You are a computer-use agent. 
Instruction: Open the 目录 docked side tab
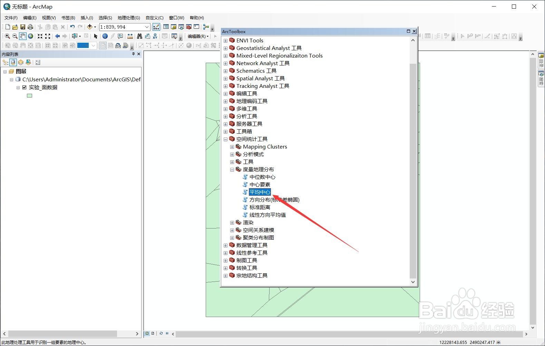click(541, 60)
